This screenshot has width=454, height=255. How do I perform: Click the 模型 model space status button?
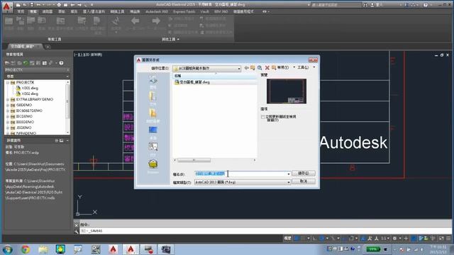coord(287,238)
